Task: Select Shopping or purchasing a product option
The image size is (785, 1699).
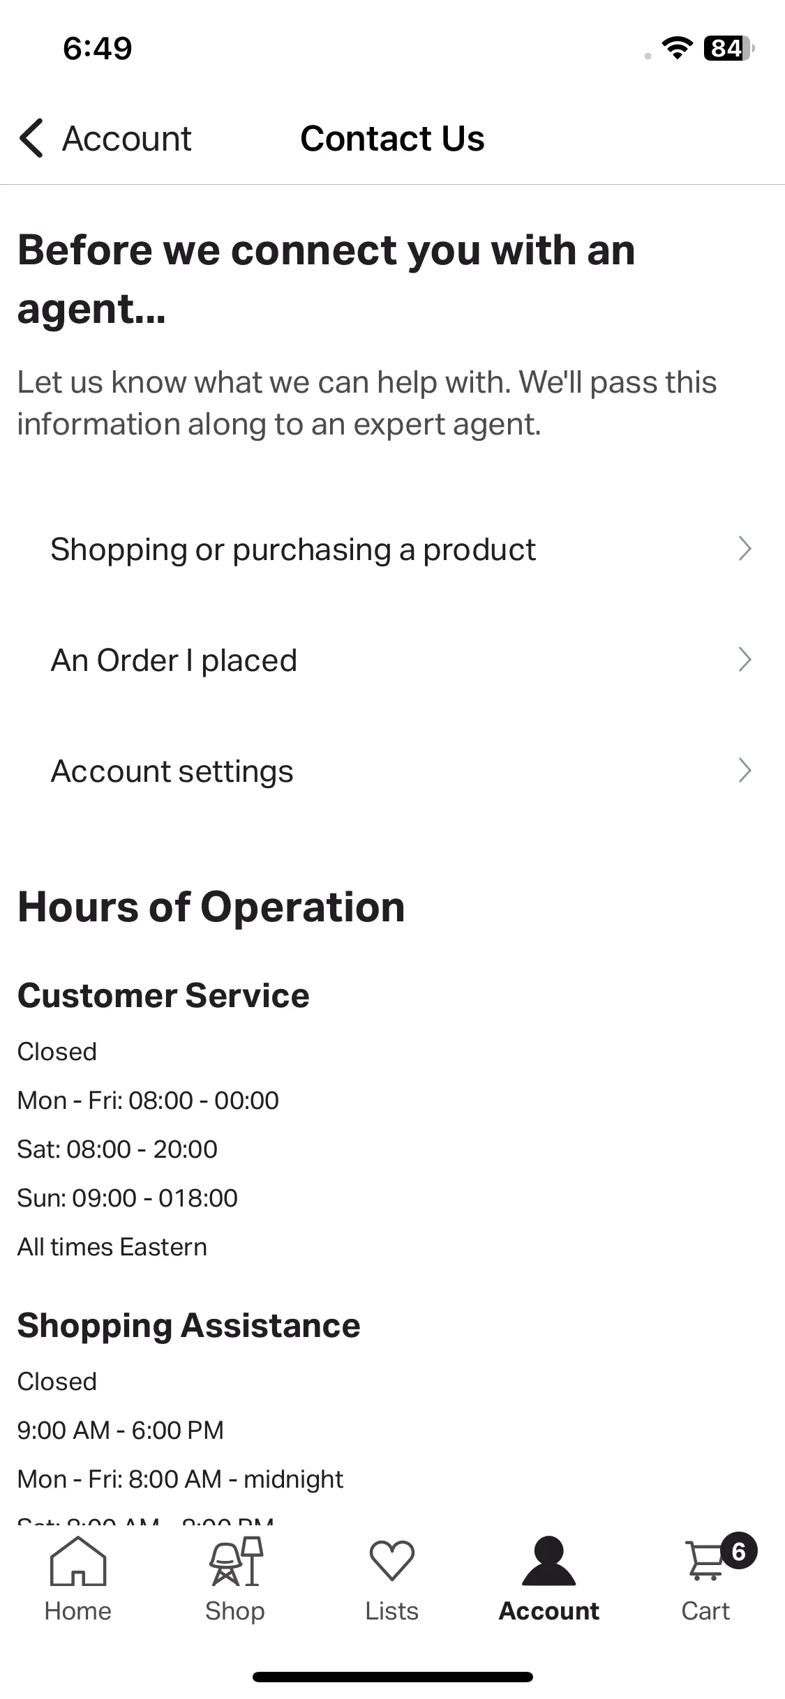Action: click(x=392, y=550)
